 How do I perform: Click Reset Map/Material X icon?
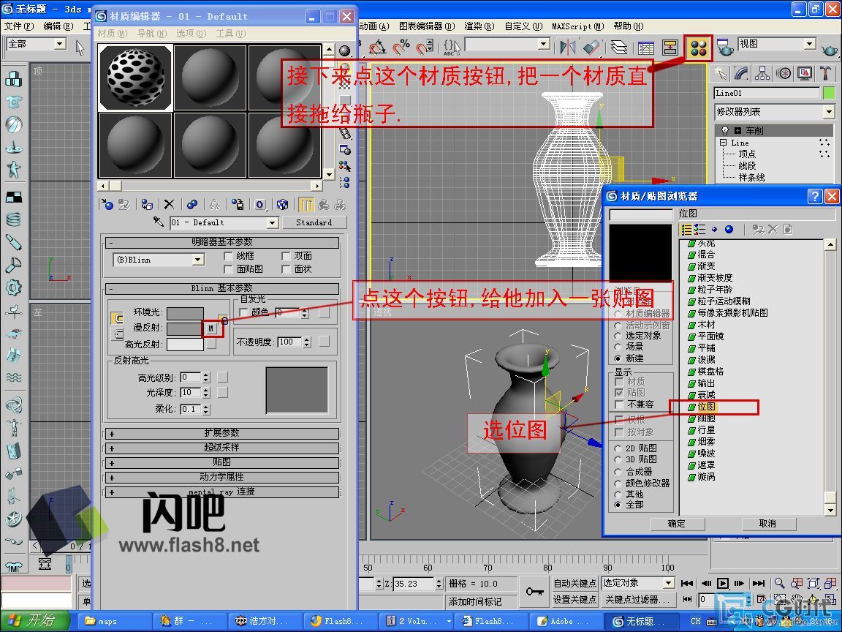click(x=169, y=205)
